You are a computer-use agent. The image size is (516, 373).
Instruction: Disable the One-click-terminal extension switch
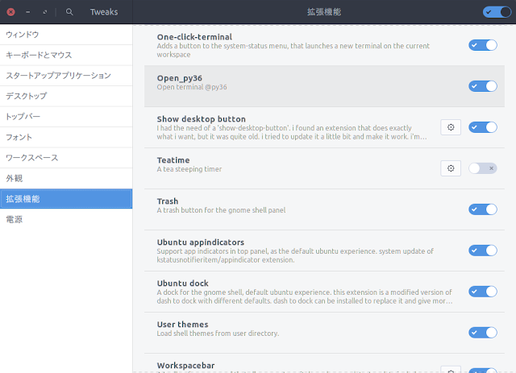(483, 45)
